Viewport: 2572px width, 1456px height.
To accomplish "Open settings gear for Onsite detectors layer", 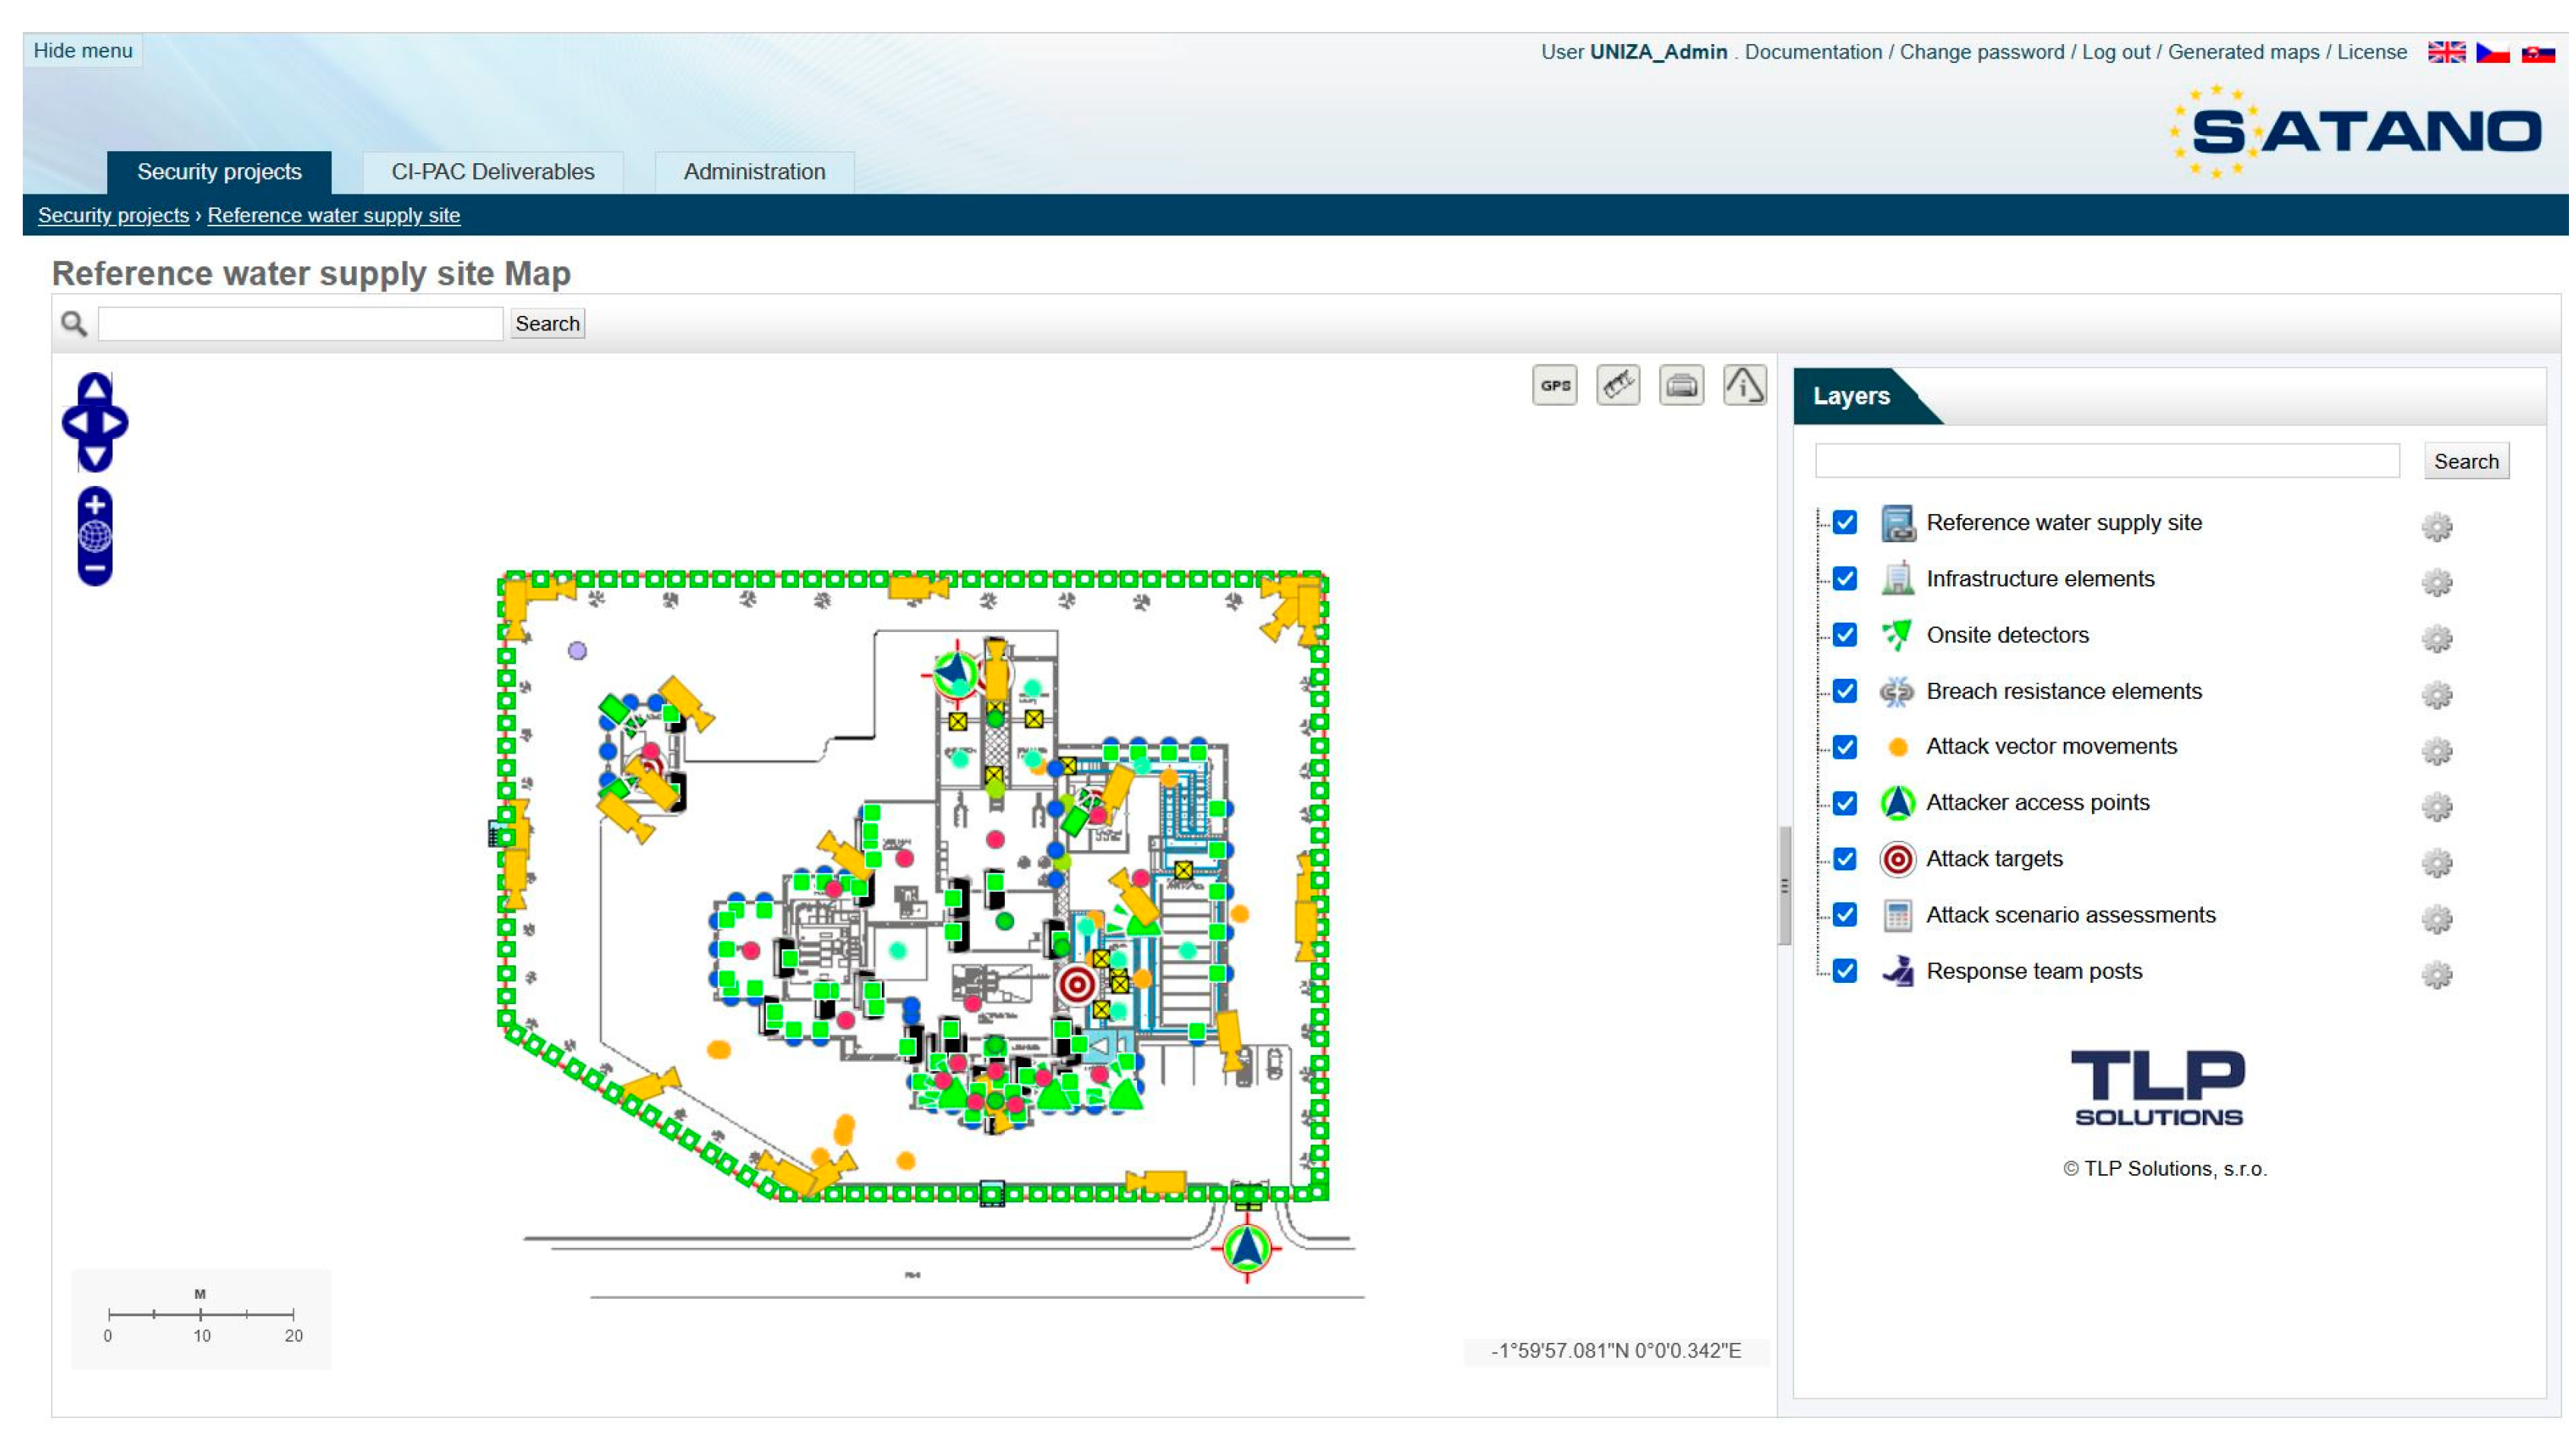I will tap(2438, 639).
